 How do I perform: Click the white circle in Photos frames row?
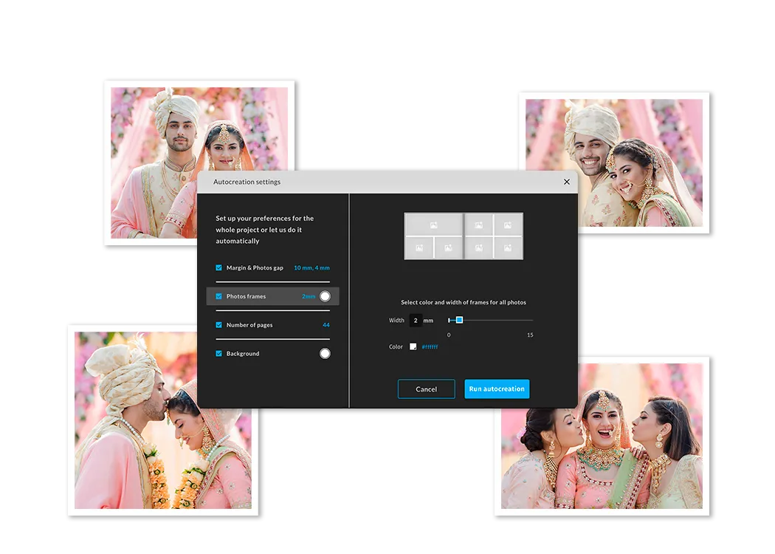[x=325, y=296]
